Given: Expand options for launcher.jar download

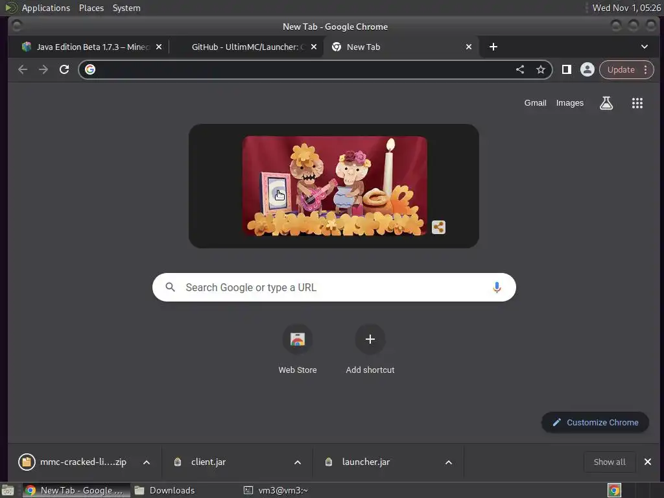Looking at the screenshot, I should click(x=449, y=462).
